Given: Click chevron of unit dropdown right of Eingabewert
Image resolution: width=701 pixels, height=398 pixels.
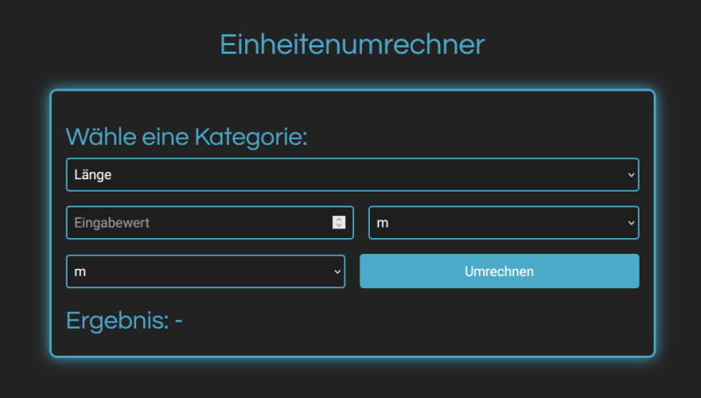Looking at the screenshot, I should pyautogui.click(x=631, y=223).
